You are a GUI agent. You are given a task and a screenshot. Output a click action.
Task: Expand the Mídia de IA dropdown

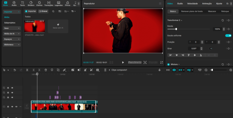[x=12, y=34]
